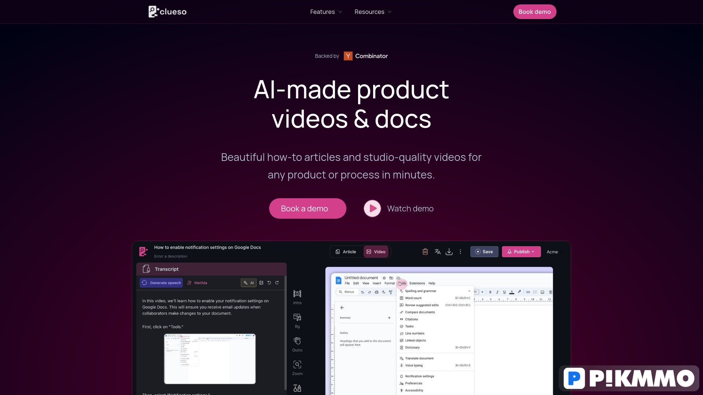
Task: Click the Book a demo pink button
Action: 308,208
